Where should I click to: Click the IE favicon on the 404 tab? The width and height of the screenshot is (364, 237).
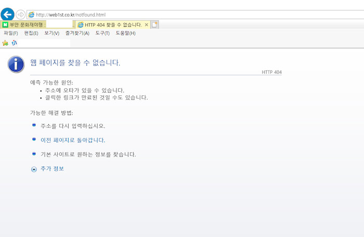80,25
